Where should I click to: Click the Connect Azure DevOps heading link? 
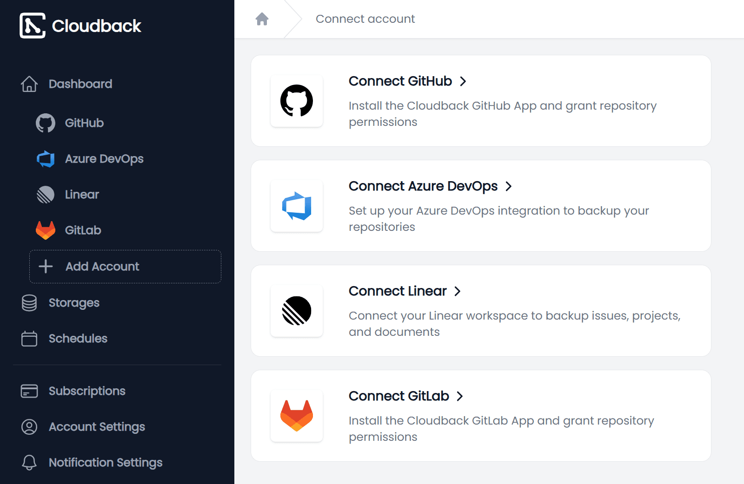pos(423,186)
